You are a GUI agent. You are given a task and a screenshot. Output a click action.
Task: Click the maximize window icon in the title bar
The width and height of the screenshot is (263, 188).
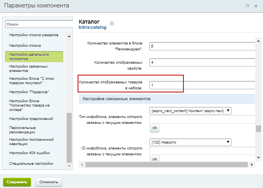247,6
